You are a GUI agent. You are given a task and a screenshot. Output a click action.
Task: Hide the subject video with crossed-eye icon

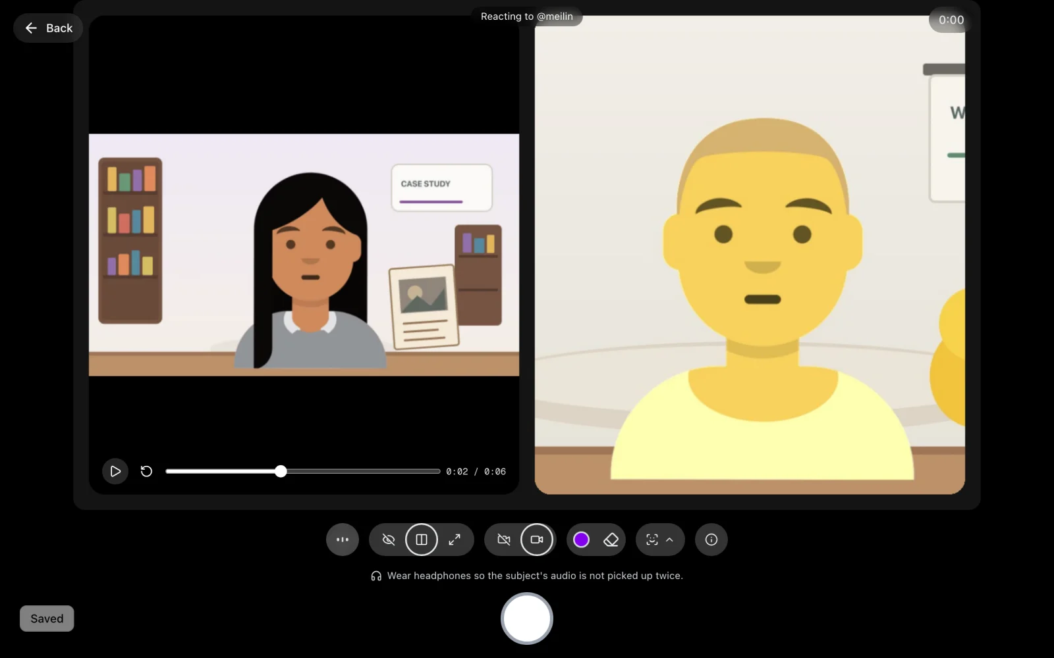point(389,540)
